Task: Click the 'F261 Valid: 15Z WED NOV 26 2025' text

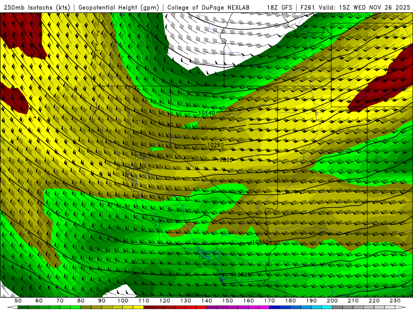Action: click(355, 8)
